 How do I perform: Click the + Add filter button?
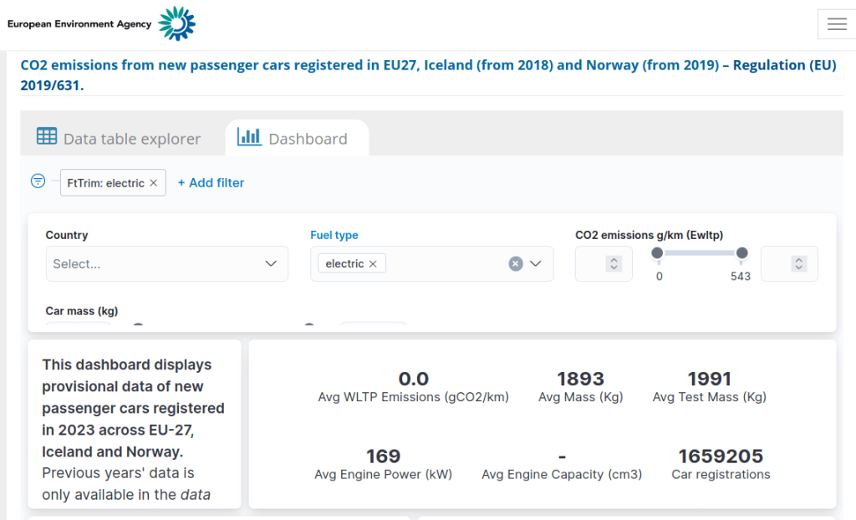[x=211, y=183]
